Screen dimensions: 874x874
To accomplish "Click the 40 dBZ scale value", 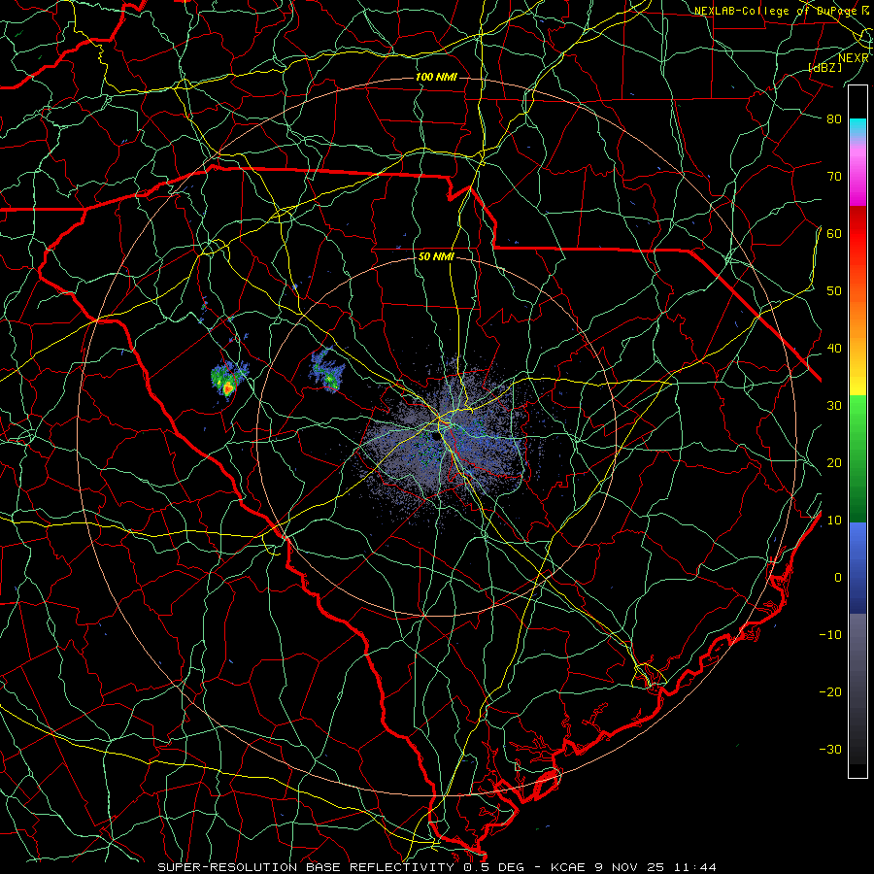I will point(834,349).
